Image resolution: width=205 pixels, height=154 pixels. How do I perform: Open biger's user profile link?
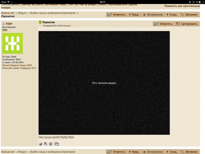pos(9,24)
